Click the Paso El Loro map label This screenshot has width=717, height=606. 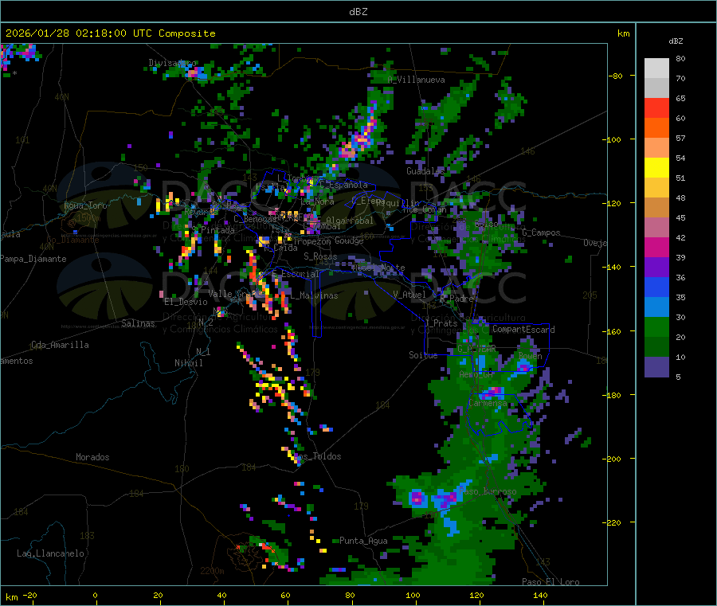550,582
